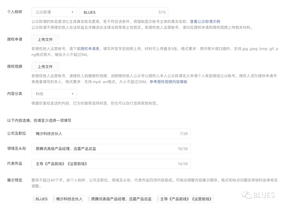Click 上传文件 button for 授权申请
Viewport: 284px width, 207px height.
[45, 40]
